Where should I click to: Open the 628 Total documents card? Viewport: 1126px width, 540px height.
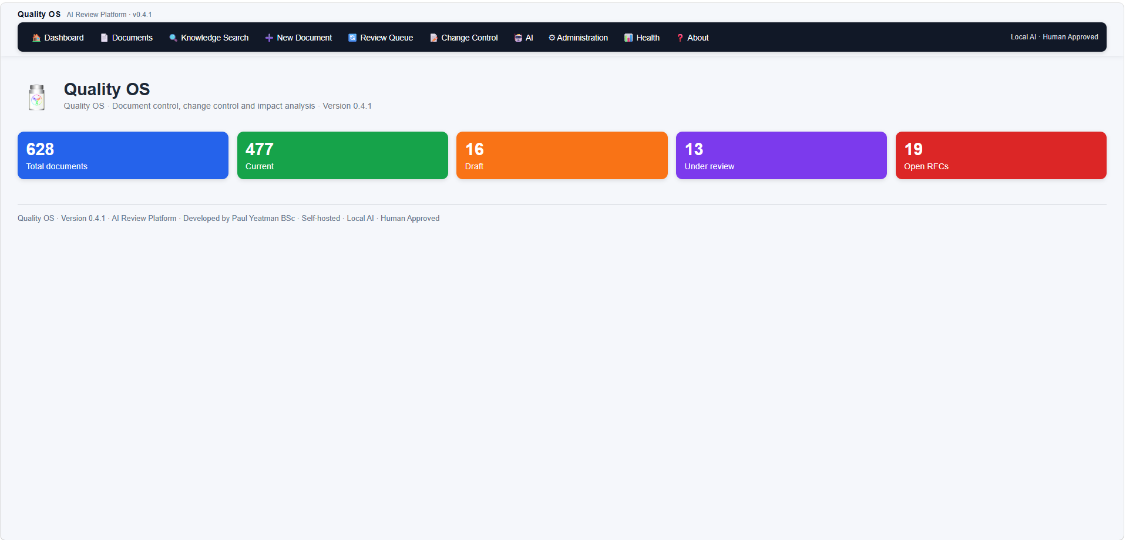pyautogui.click(x=123, y=155)
